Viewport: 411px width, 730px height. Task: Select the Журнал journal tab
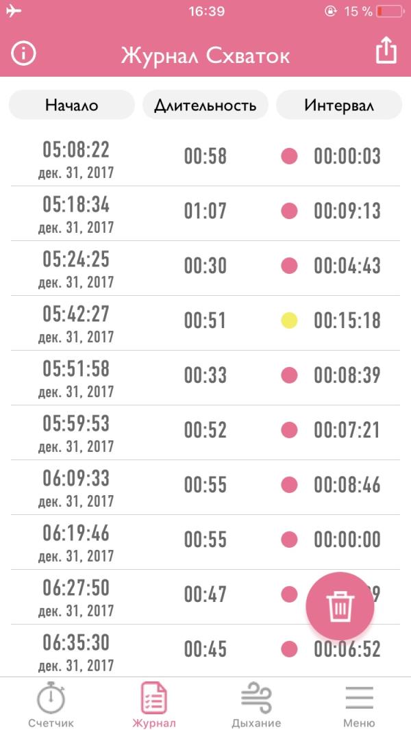pos(153,705)
